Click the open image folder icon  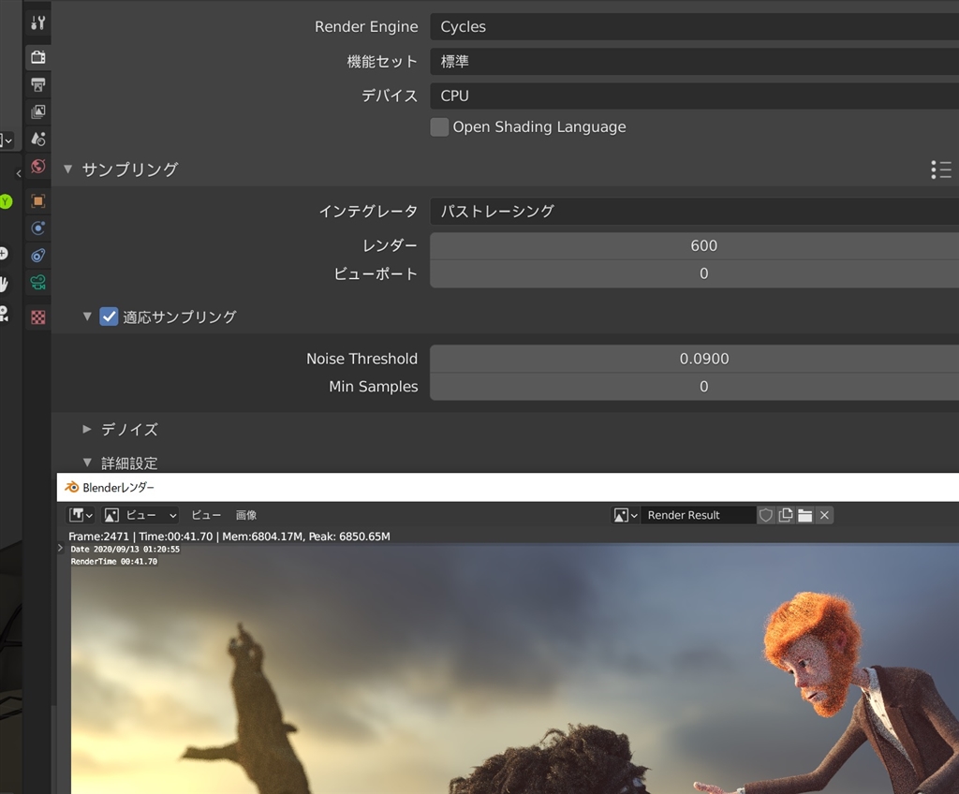804,515
